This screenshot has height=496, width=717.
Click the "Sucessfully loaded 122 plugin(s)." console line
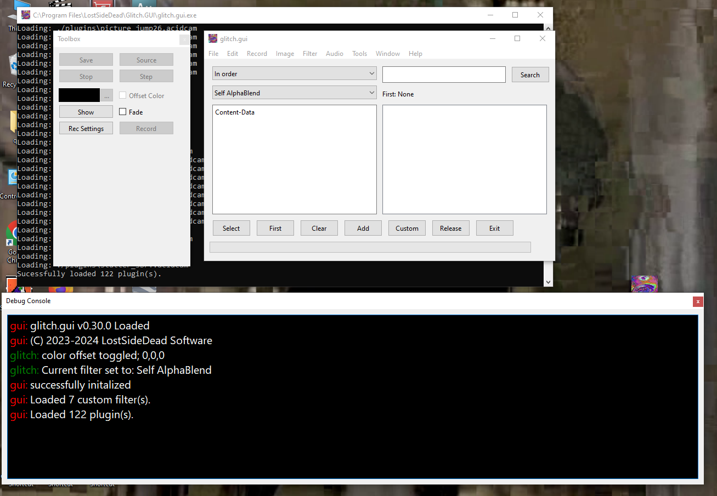point(89,274)
